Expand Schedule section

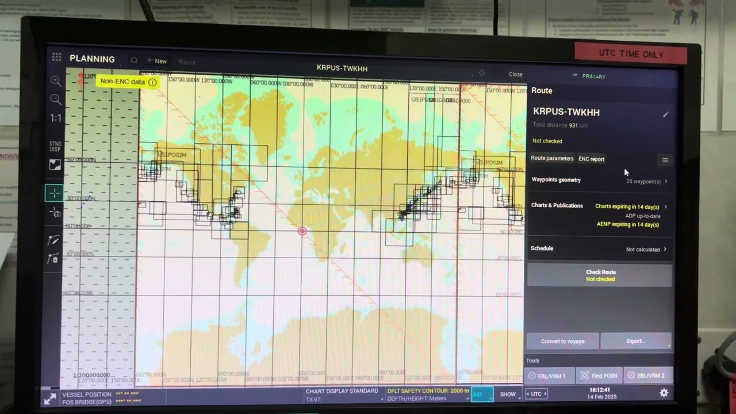click(x=599, y=249)
